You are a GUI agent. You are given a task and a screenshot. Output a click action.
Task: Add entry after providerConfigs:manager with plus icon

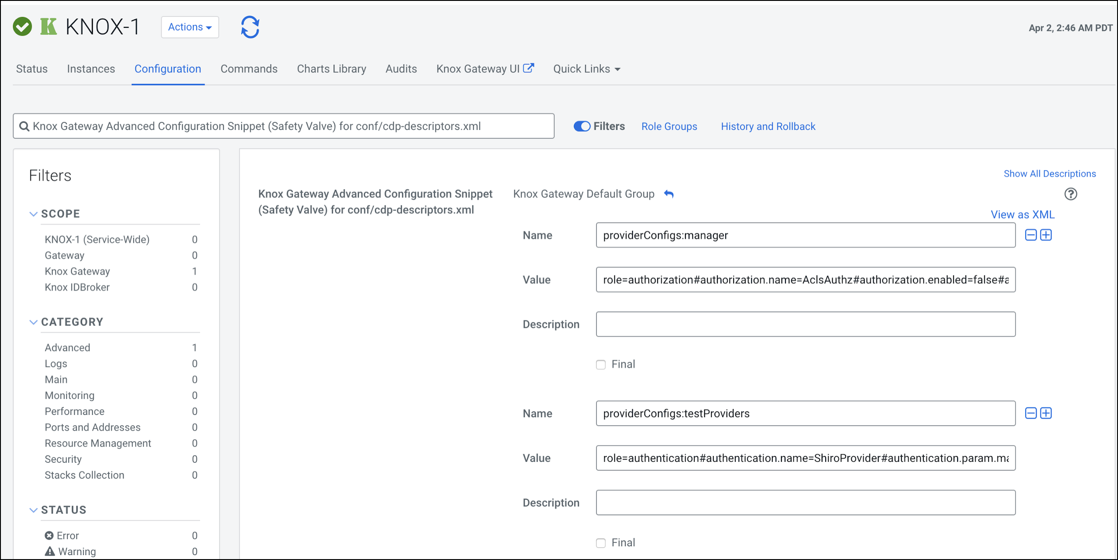[x=1046, y=235]
